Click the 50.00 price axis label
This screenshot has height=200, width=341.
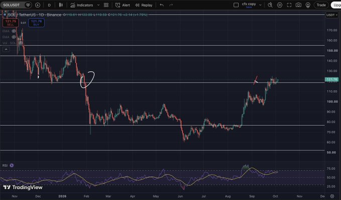[x=331, y=152]
